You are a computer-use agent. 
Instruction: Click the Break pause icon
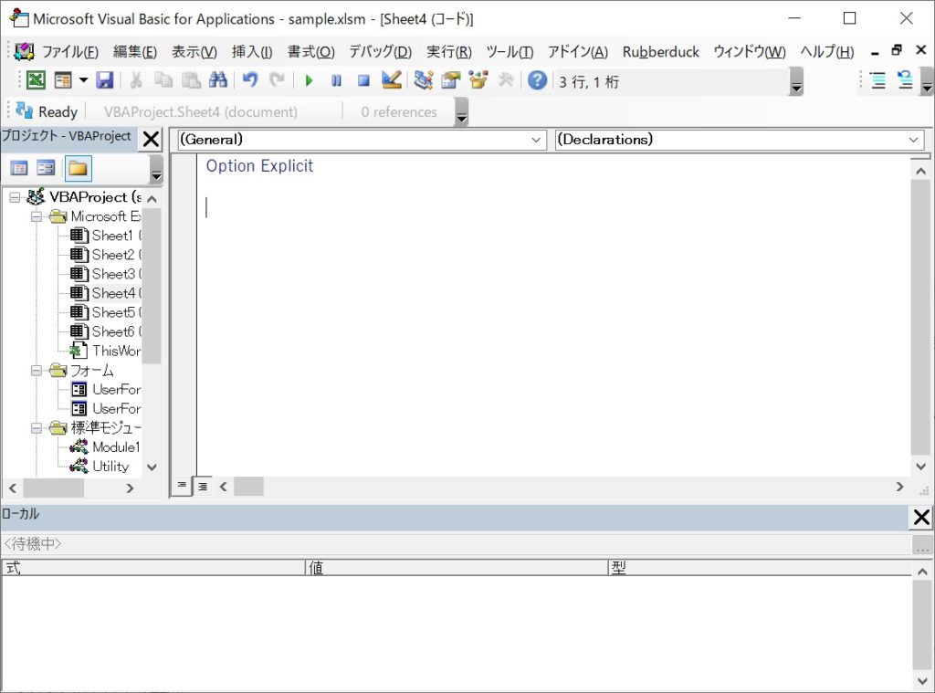(336, 80)
